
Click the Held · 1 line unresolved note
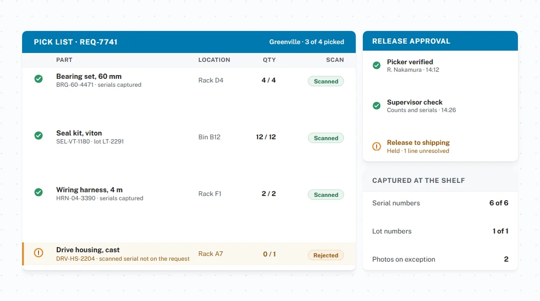click(x=418, y=151)
